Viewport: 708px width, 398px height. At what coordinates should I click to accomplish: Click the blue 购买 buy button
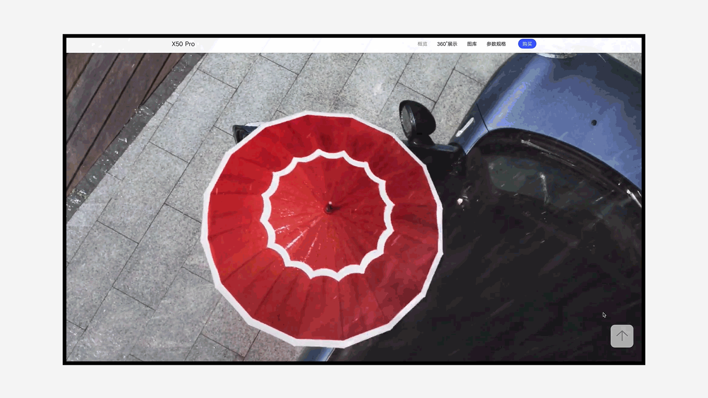tap(527, 44)
